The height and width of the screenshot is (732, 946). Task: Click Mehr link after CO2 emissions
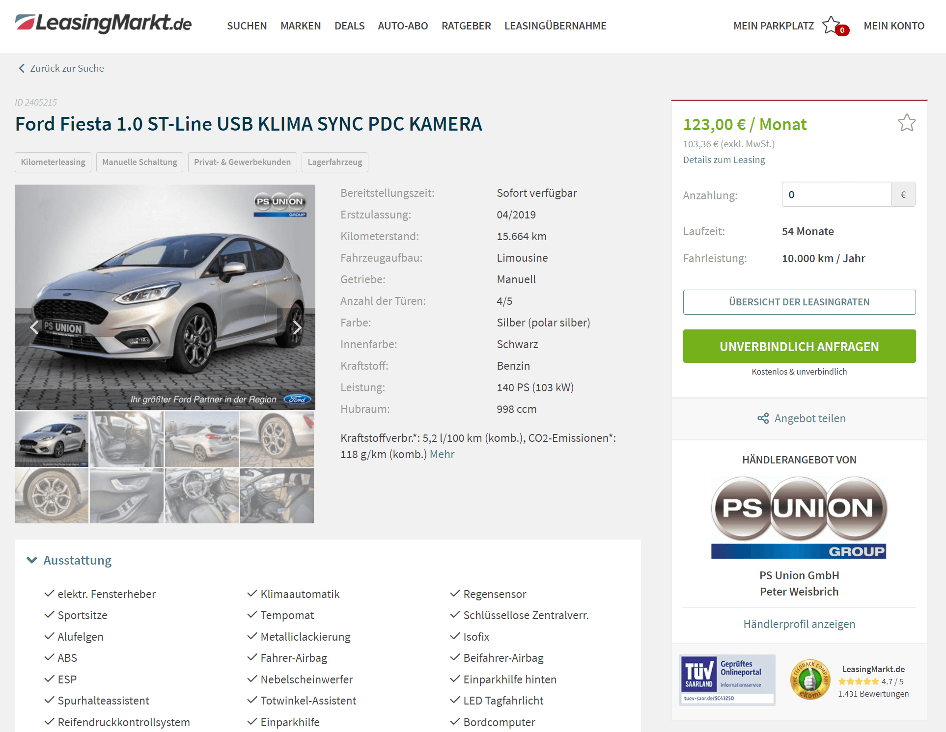click(x=442, y=454)
